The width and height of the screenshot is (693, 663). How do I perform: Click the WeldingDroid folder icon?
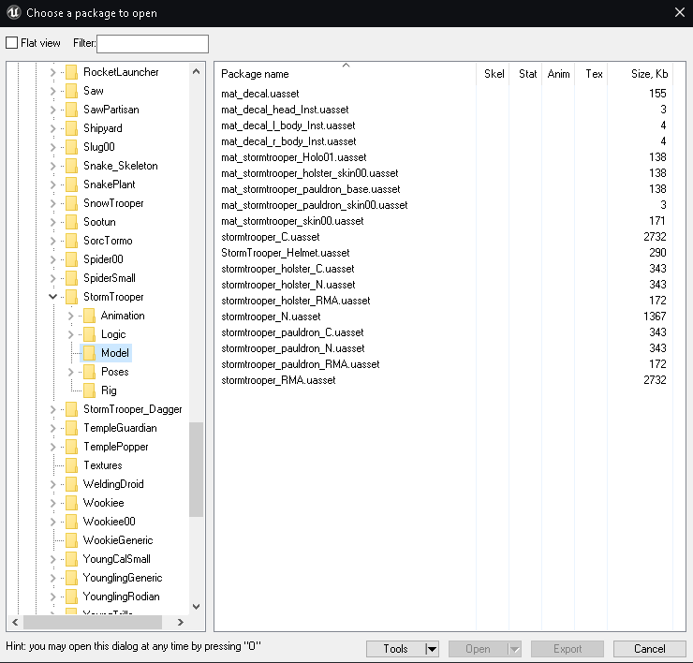click(71, 484)
